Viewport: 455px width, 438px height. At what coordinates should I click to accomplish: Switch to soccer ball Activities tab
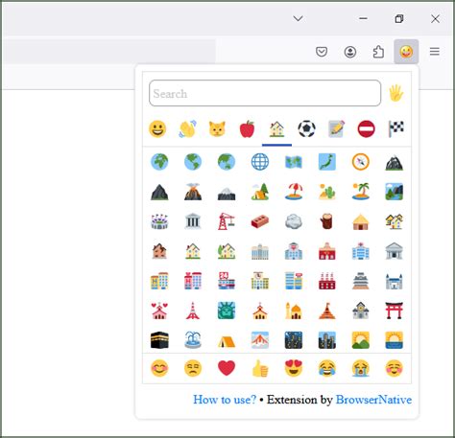(x=306, y=129)
